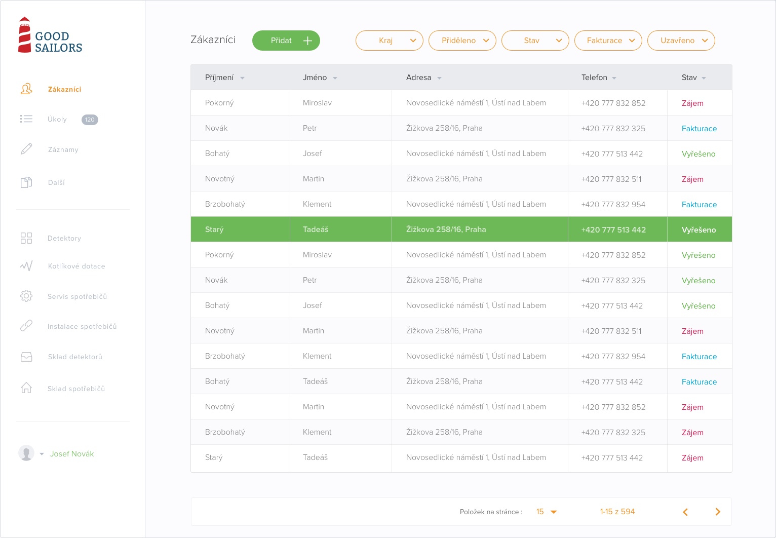Click Zájem status in last Starý row
The image size is (776, 538).
point(692,457)
